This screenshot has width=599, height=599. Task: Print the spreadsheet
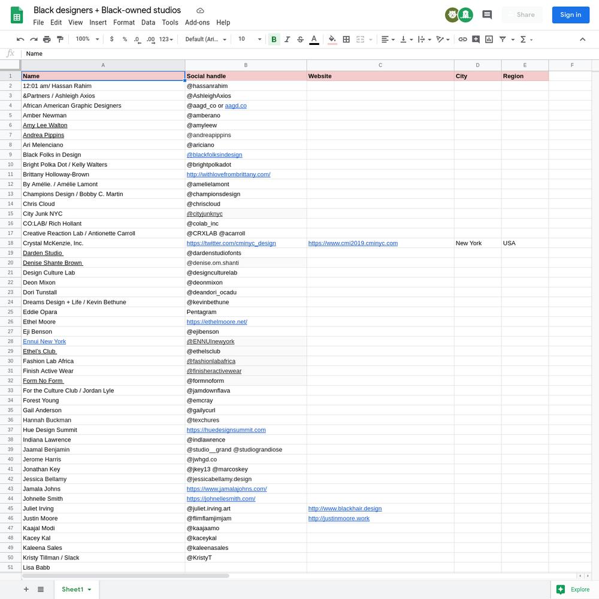click(x=47, y=40)
